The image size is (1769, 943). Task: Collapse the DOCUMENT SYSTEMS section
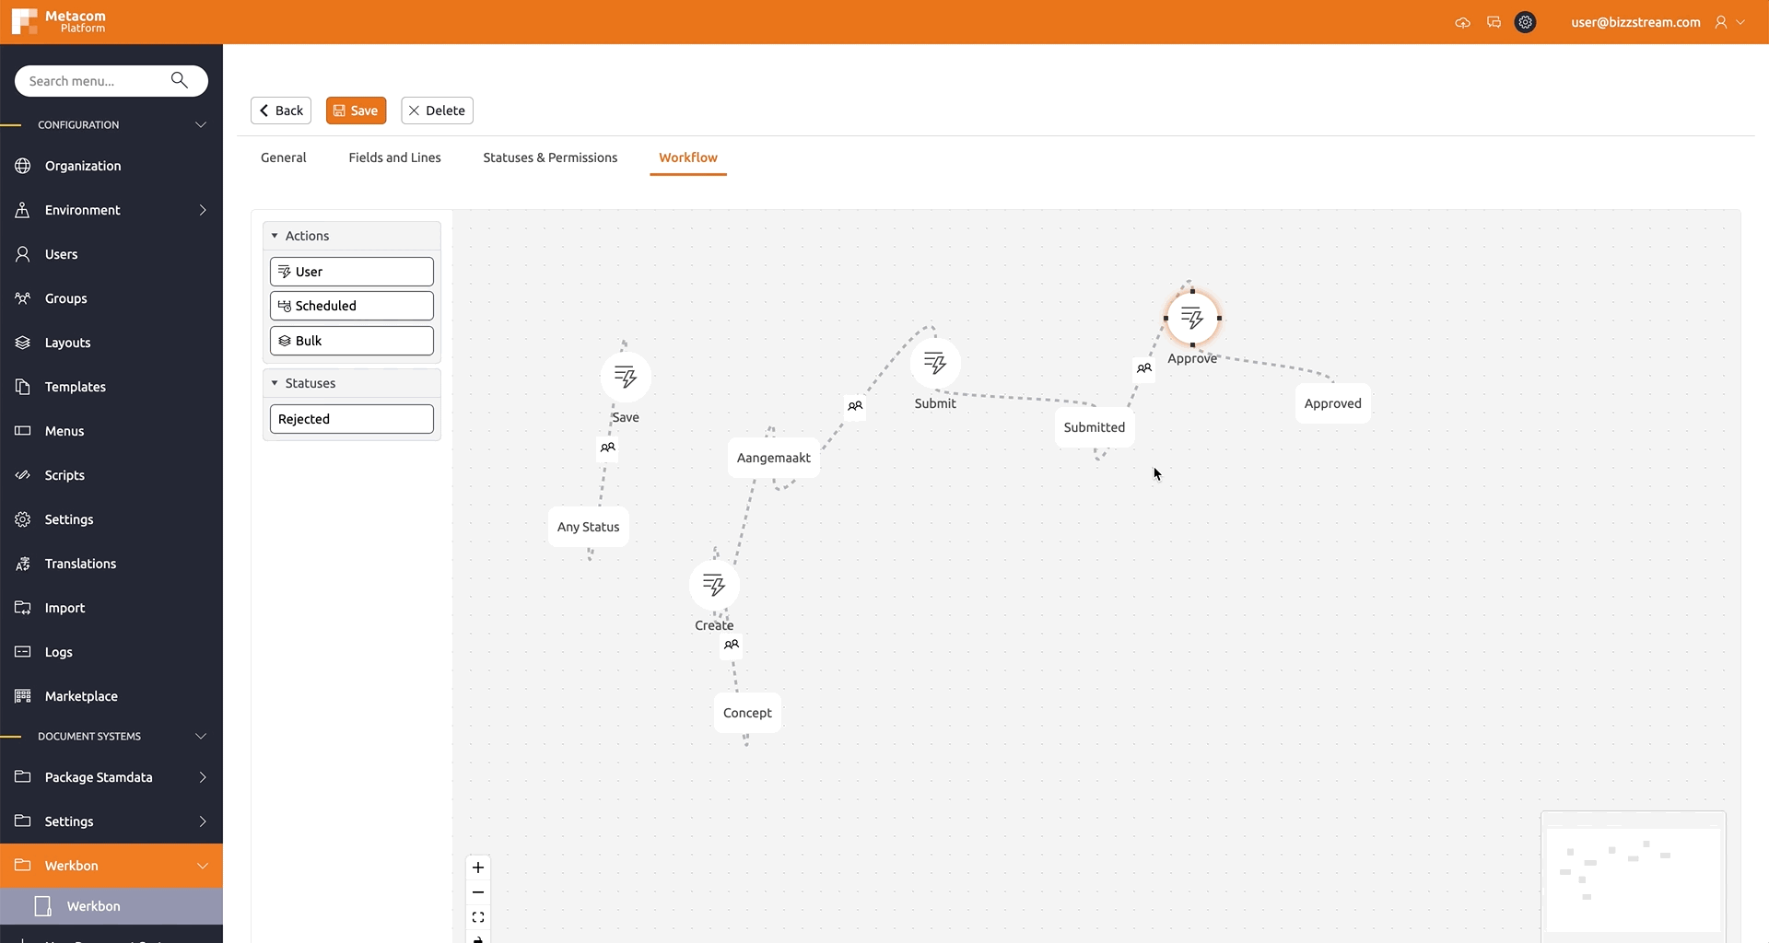(x=201, y=736)
